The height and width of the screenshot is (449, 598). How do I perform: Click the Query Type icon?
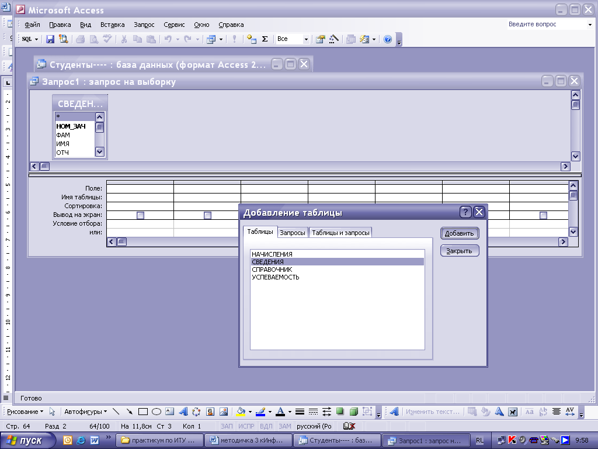click(x=211, y=39)
